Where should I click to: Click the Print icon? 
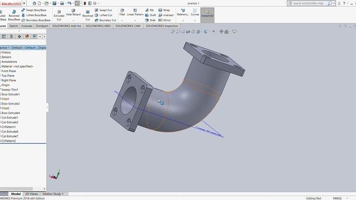pyautogui.click(x=62, y=3)
